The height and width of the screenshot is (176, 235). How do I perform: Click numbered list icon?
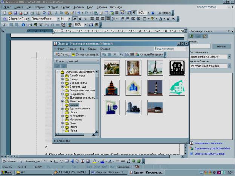click(122, 19)
